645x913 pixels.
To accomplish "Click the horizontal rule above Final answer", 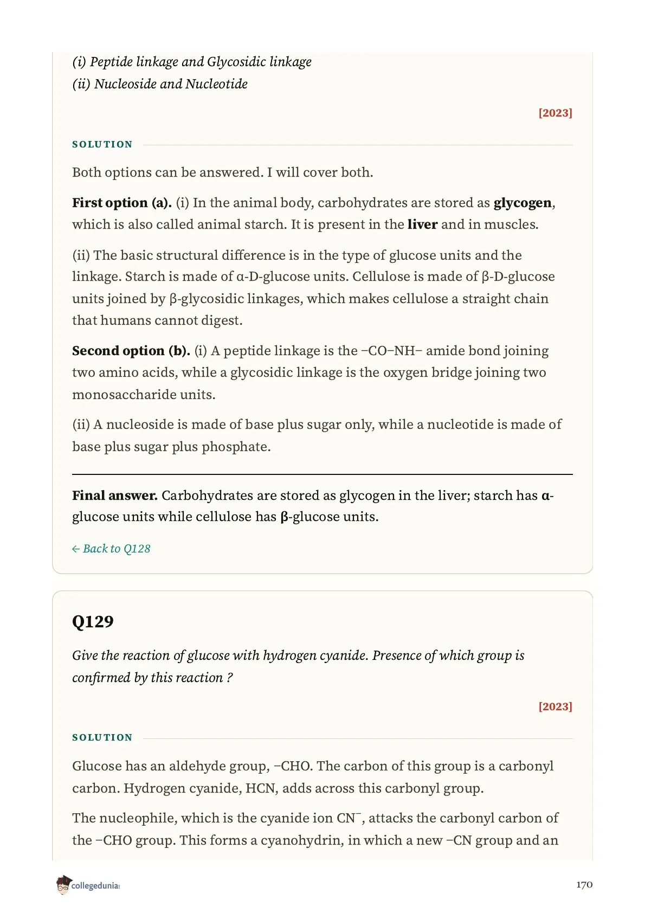I will click(x=322, y=474).
